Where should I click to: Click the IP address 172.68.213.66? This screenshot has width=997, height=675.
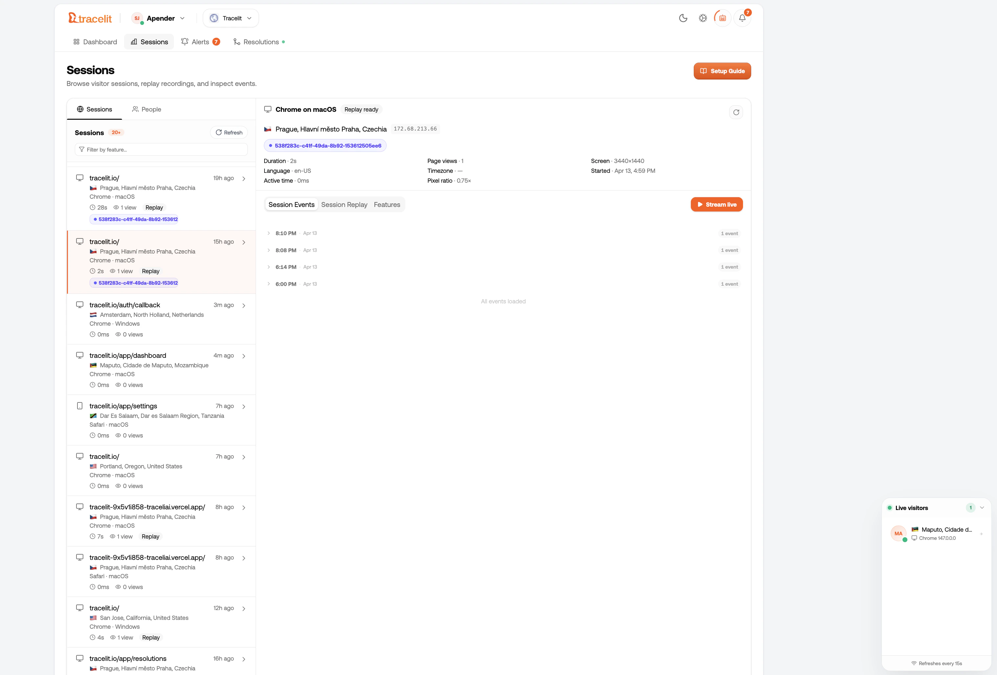pyautogui.click(x=415, y=129)
